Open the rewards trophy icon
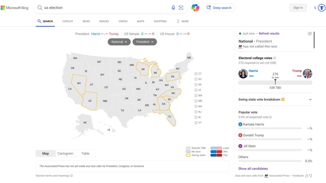Image resolution: width=326 pixels, height=183 pixels. 322,8
